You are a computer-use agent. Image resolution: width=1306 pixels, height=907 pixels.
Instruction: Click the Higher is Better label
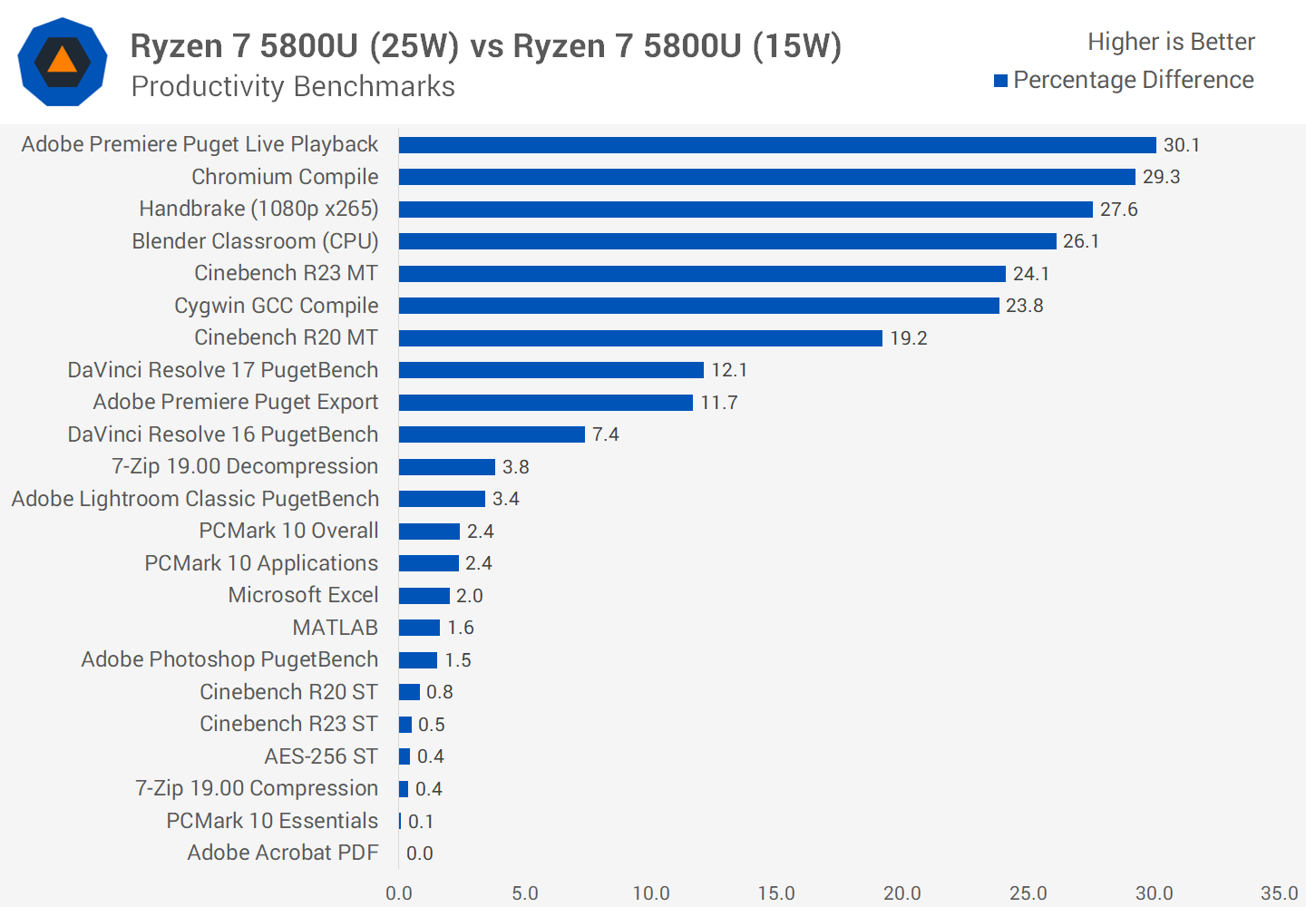point(1171,42)
